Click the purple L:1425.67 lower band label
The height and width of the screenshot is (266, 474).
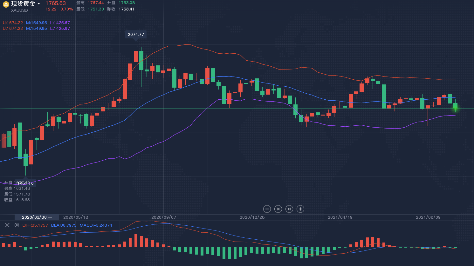coord(60,23)
